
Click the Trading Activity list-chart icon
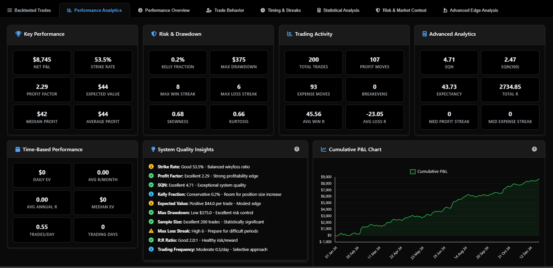click(289, 34)
